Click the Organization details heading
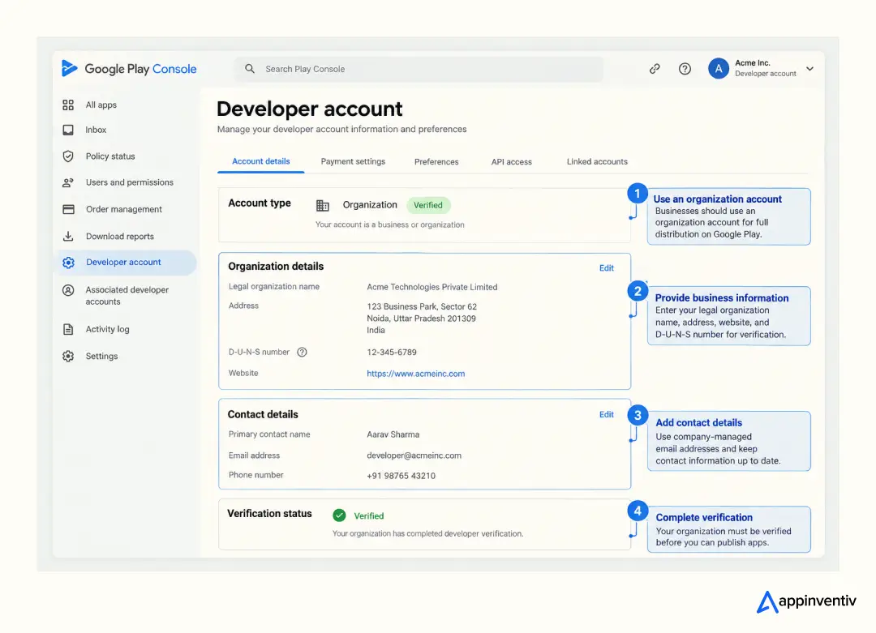This screenshot has width=876, height=633. 276,267
